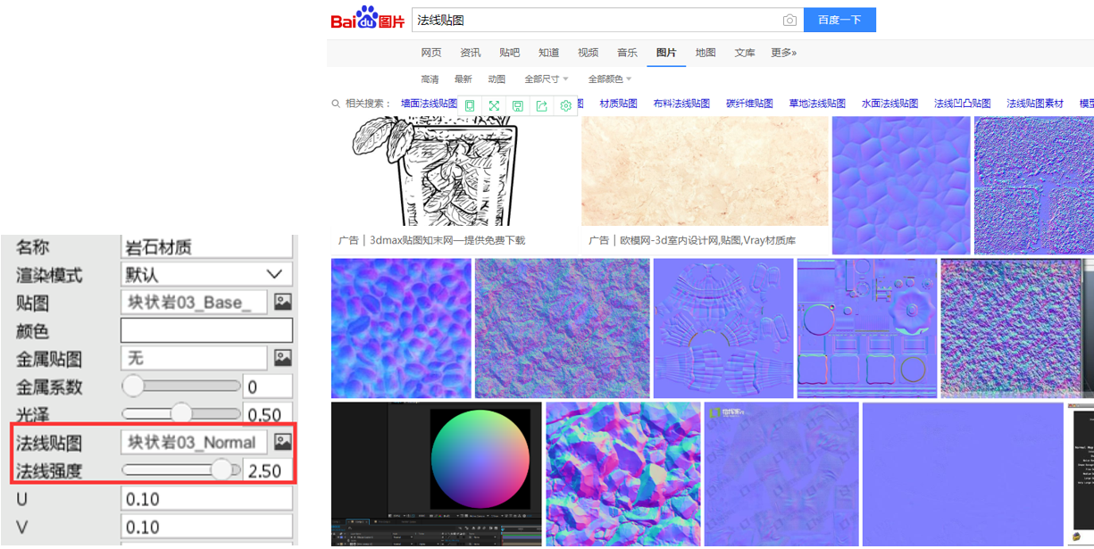Switch to the 贴吧 tab
This screenshot has width=1094, height=549.
(x=510, y=53)
